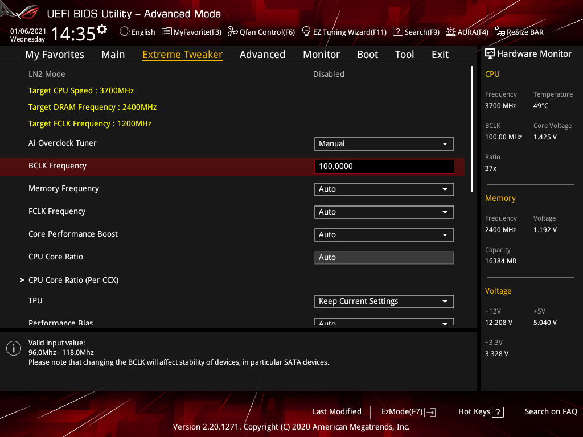Switch to Main tab

tap(113, 55)
